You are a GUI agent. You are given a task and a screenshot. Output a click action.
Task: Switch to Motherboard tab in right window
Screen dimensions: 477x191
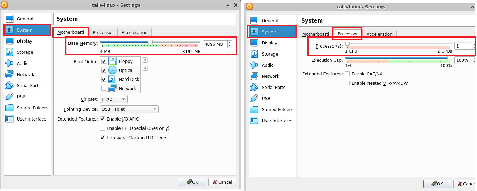[315, 34]
